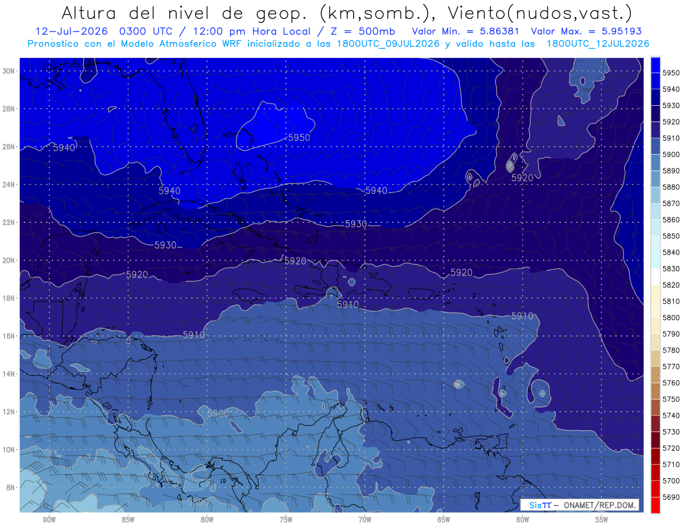Click the 16N latitude axis label
Image resolution: width=682 pixels, height=527 pixels.
coord(10,336)
